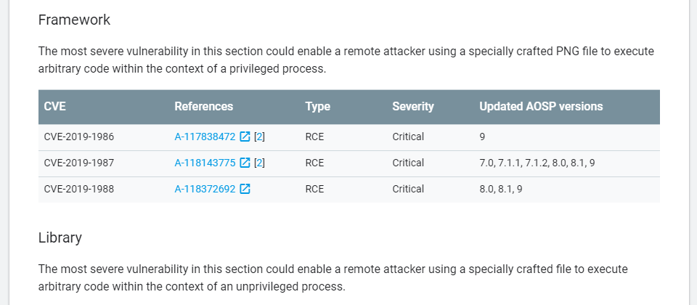Open external link icon beside A-118372692

click(x=245, y=190)
